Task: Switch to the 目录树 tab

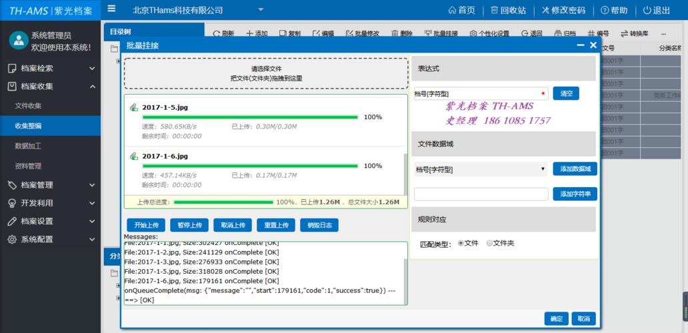Action: (x=154, y=31)
